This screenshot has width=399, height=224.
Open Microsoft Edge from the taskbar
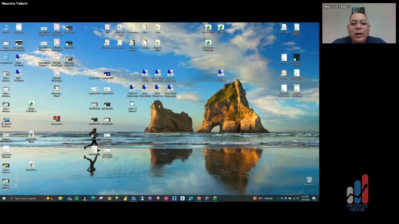(x=93, y=198)
